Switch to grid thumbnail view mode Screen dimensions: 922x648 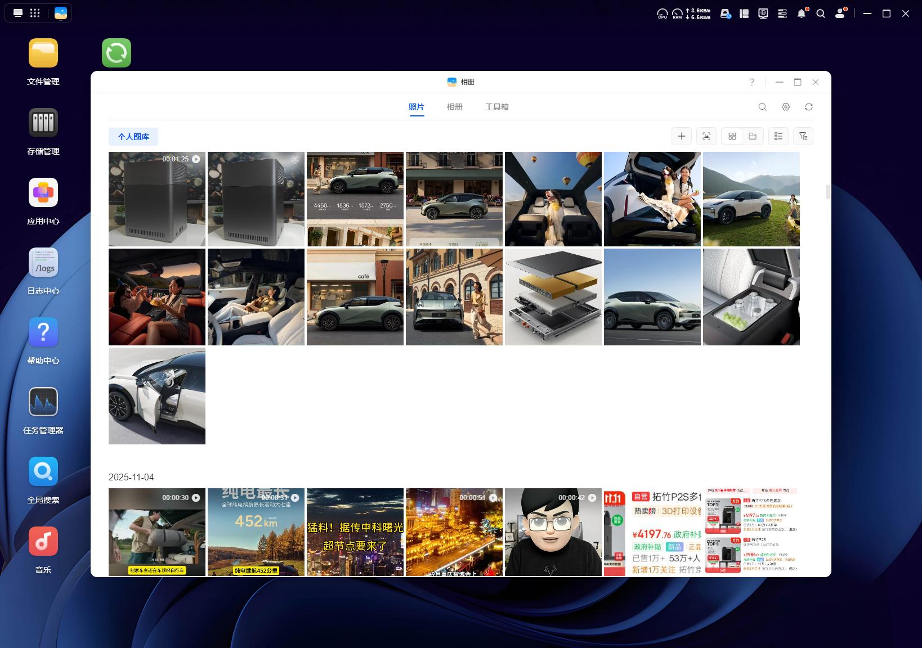[732, 136]
